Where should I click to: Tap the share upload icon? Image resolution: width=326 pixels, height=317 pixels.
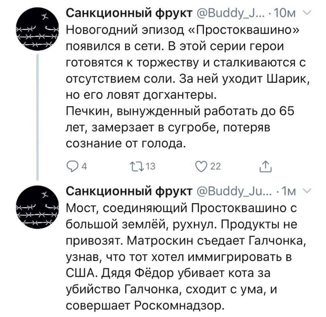[266, 167]
